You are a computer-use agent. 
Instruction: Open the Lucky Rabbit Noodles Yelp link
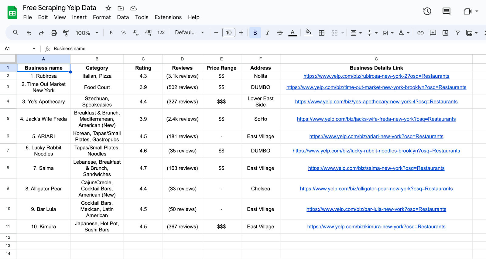376,151
